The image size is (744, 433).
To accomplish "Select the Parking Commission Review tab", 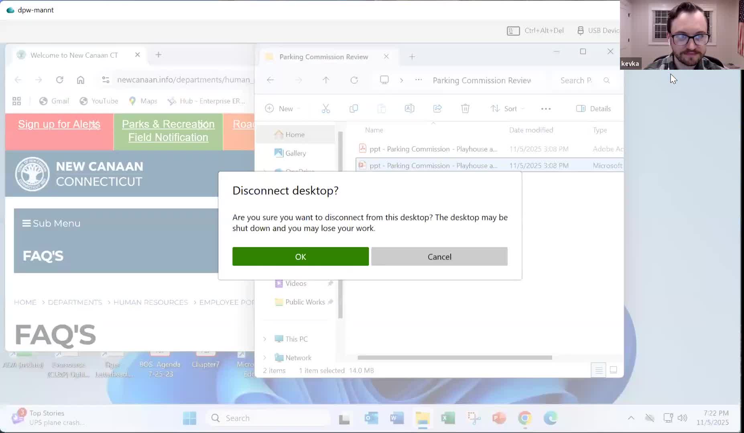I will point(323,57).
